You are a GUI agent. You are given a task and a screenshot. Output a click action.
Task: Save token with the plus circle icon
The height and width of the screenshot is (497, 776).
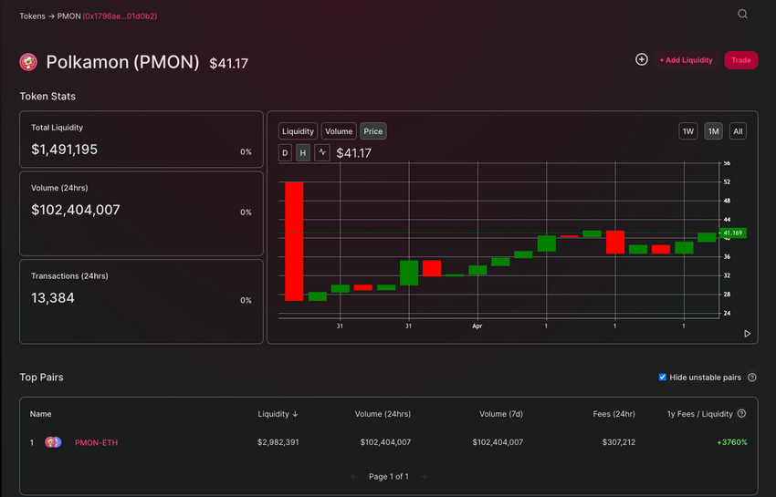642,59
